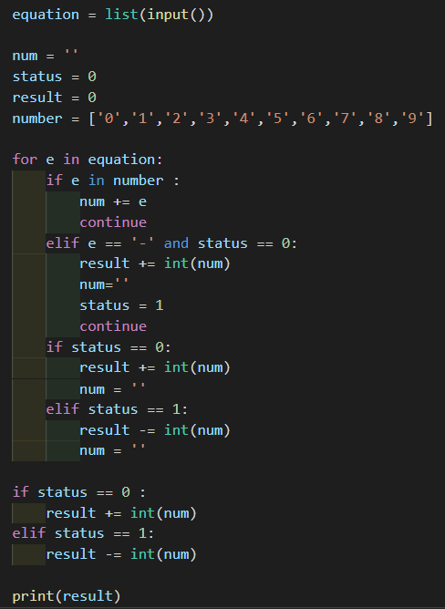445x609 pixels.
Task: Click the line "num = ''" near the top
Action: [x=45, y=56]
